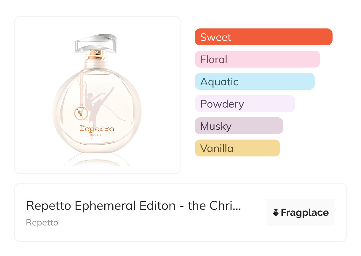Open the Repetto Ephemeral Editon title link
The width and height of the screenshot is (361, 256).
pos(130,206)
